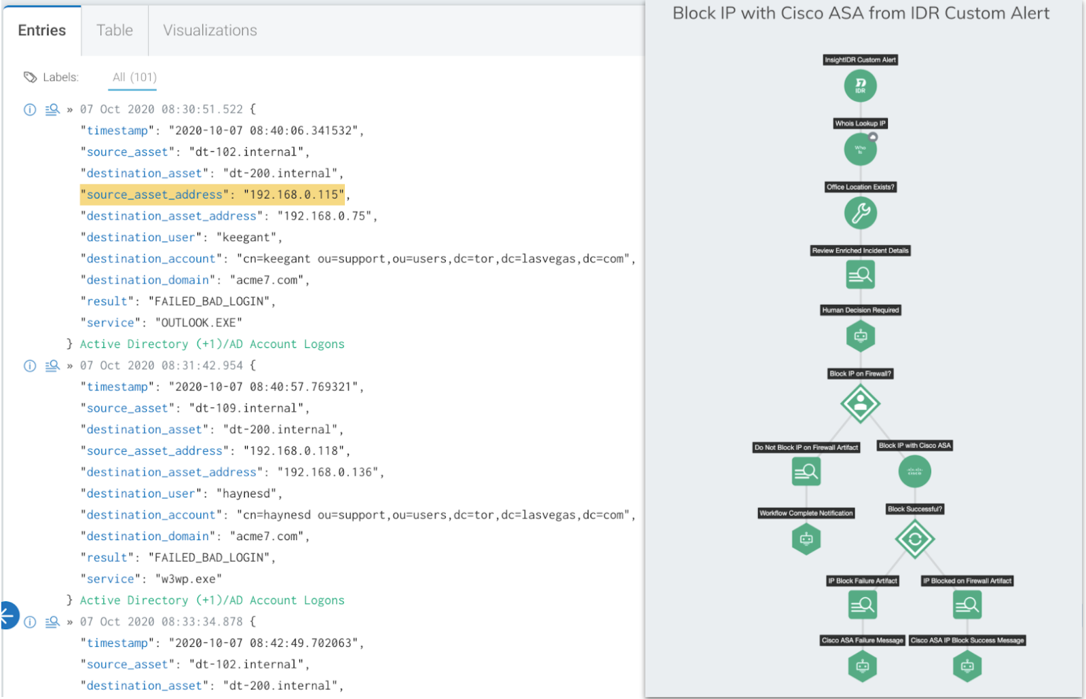Select the Cisco ASA Failure Message bot icon

tap(862, 666)
